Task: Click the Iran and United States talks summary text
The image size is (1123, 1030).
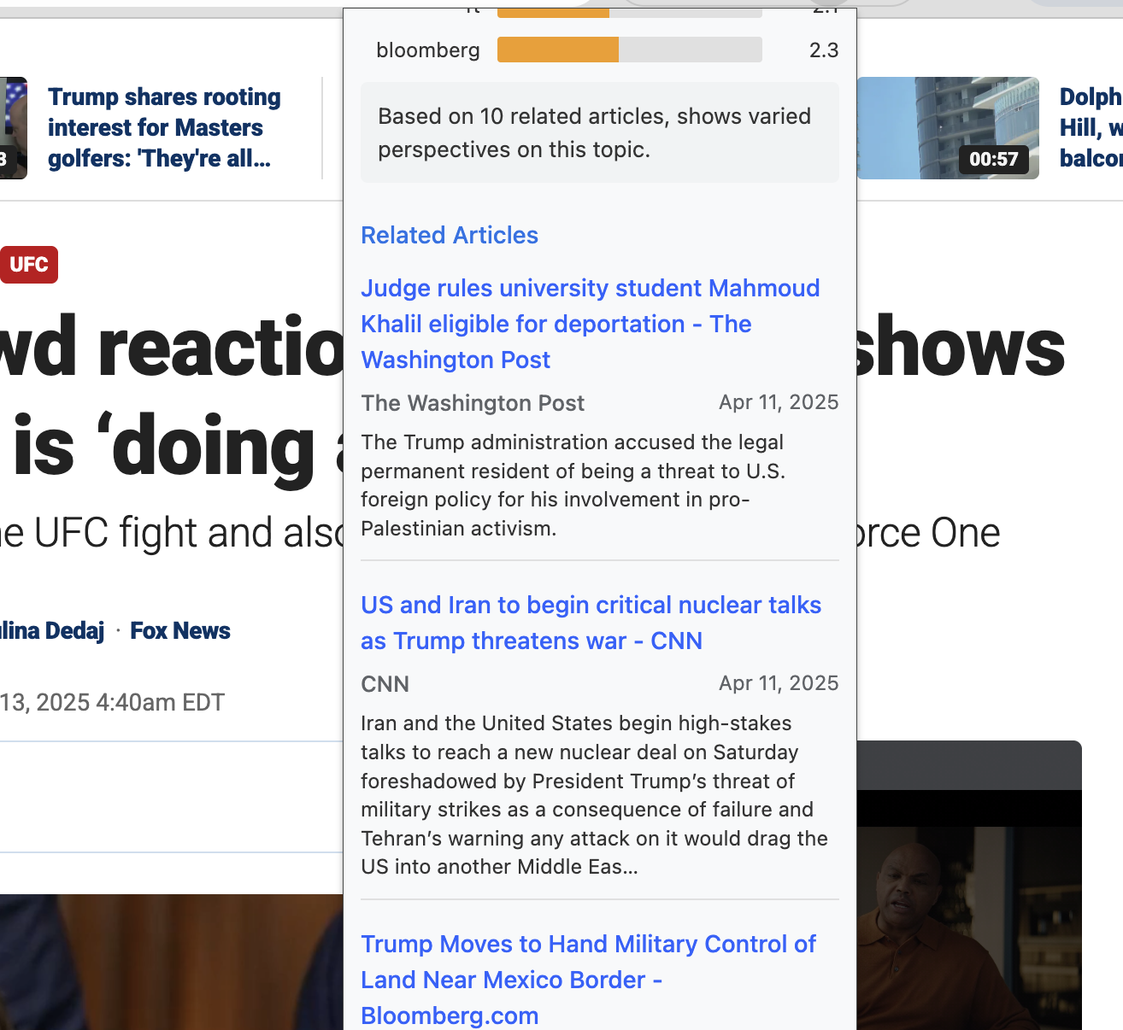Action: [x=595, y=795]
